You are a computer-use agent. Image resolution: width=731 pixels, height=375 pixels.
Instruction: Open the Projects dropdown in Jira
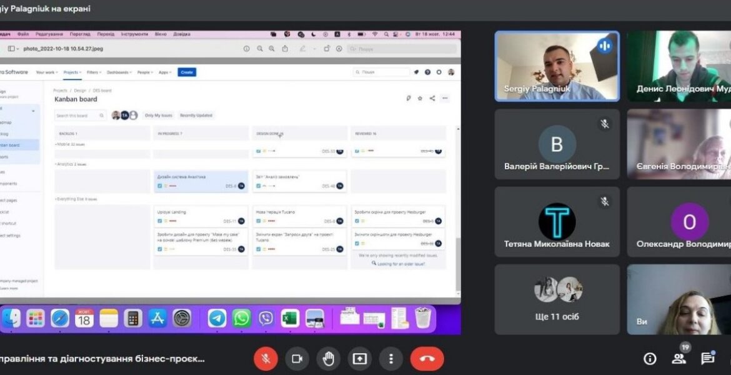(72, 72)
